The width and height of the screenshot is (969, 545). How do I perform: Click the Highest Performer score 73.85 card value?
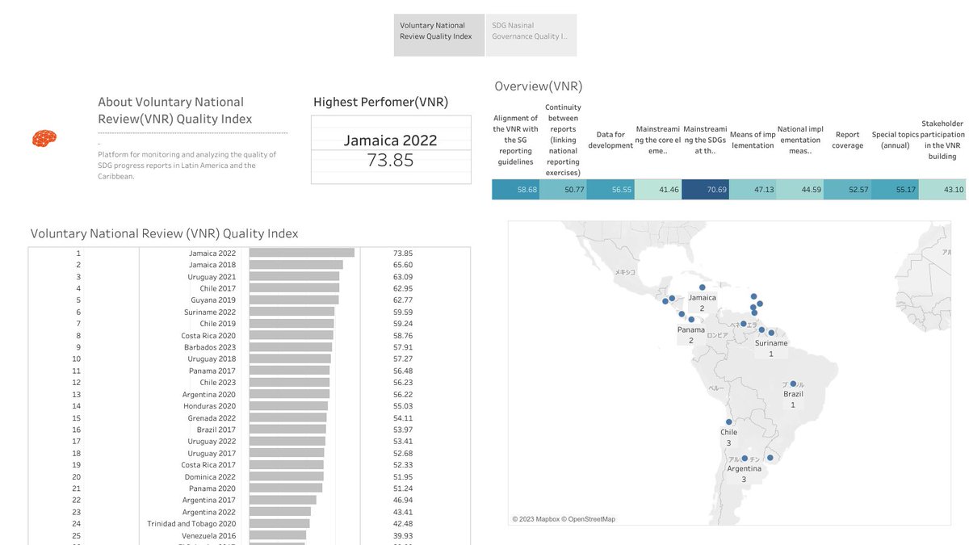point(390,160)
